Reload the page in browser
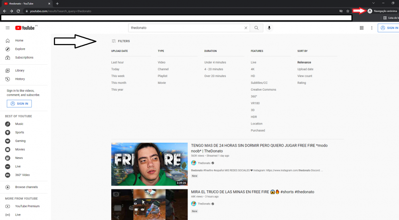The height and width of the screenshot is (220, 399). pyautogui.click(x=18, y=11)
